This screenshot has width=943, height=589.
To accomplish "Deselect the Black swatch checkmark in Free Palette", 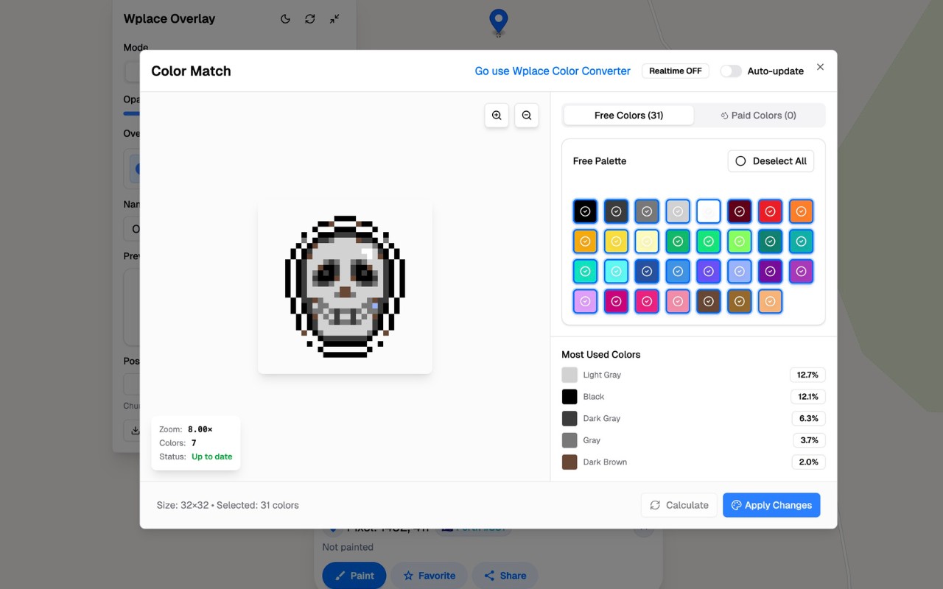I will coord(585,211).
